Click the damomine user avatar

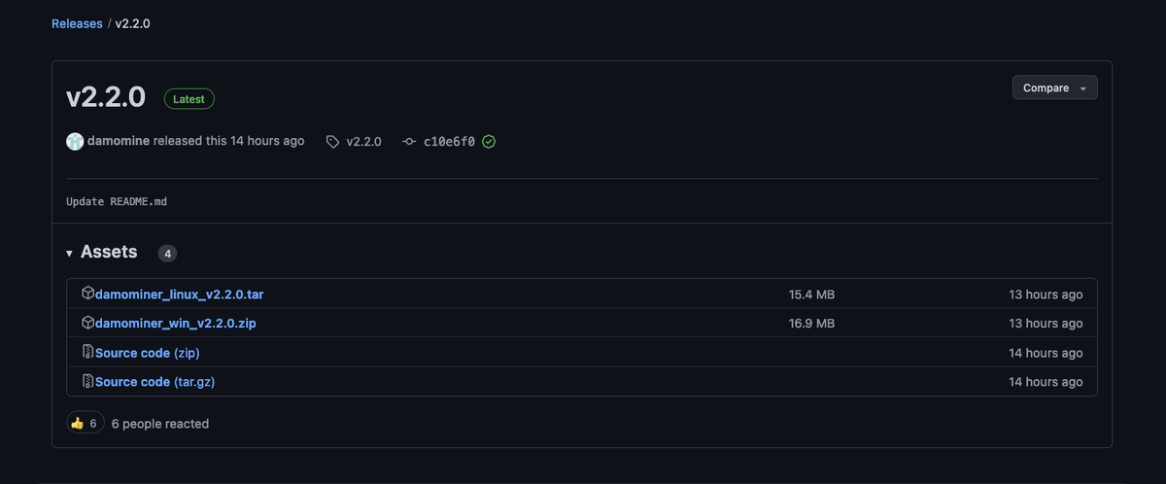tap(75, 142)
